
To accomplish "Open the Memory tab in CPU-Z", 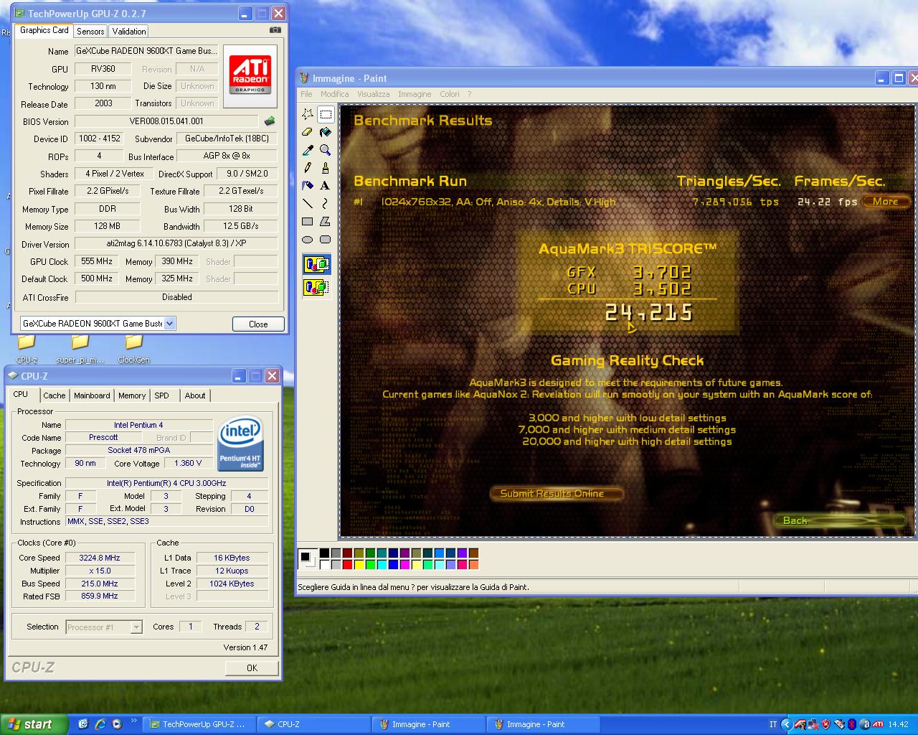I will click(x=132, y=395).
